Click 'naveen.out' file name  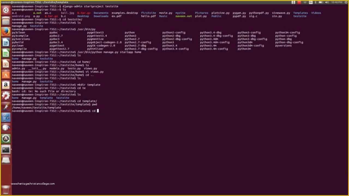pyautogui.click(x=183, y=16)
